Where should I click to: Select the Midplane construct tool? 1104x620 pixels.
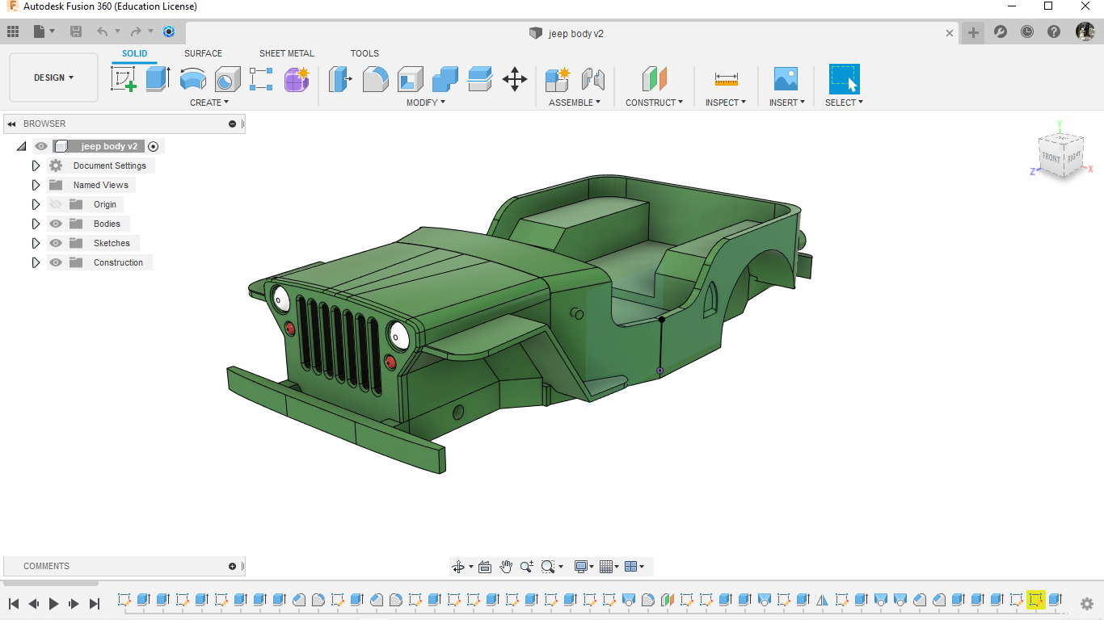(x=655, y=79)
